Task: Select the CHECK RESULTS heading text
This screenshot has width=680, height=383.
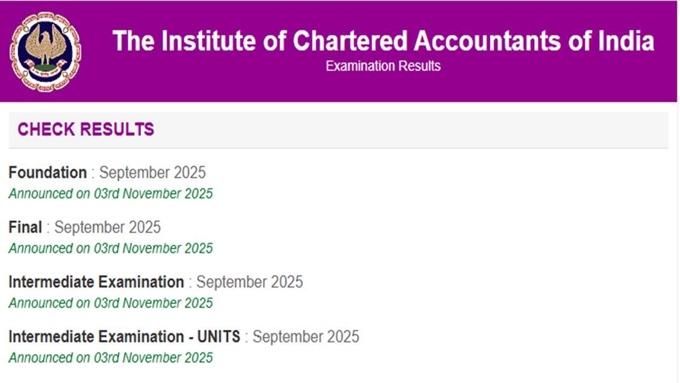Action: point(86,129)
